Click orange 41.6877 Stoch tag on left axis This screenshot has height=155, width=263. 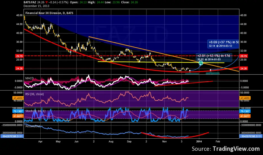tap(18, 116)
